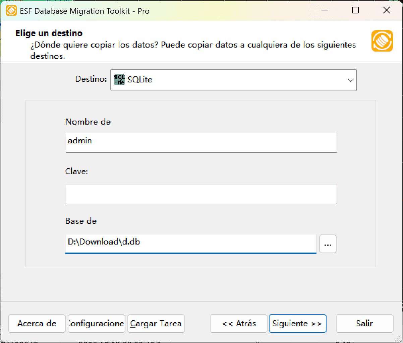
Task: Go back using the Atrás button
Action: pyautogui.click(x=238, y=324)
